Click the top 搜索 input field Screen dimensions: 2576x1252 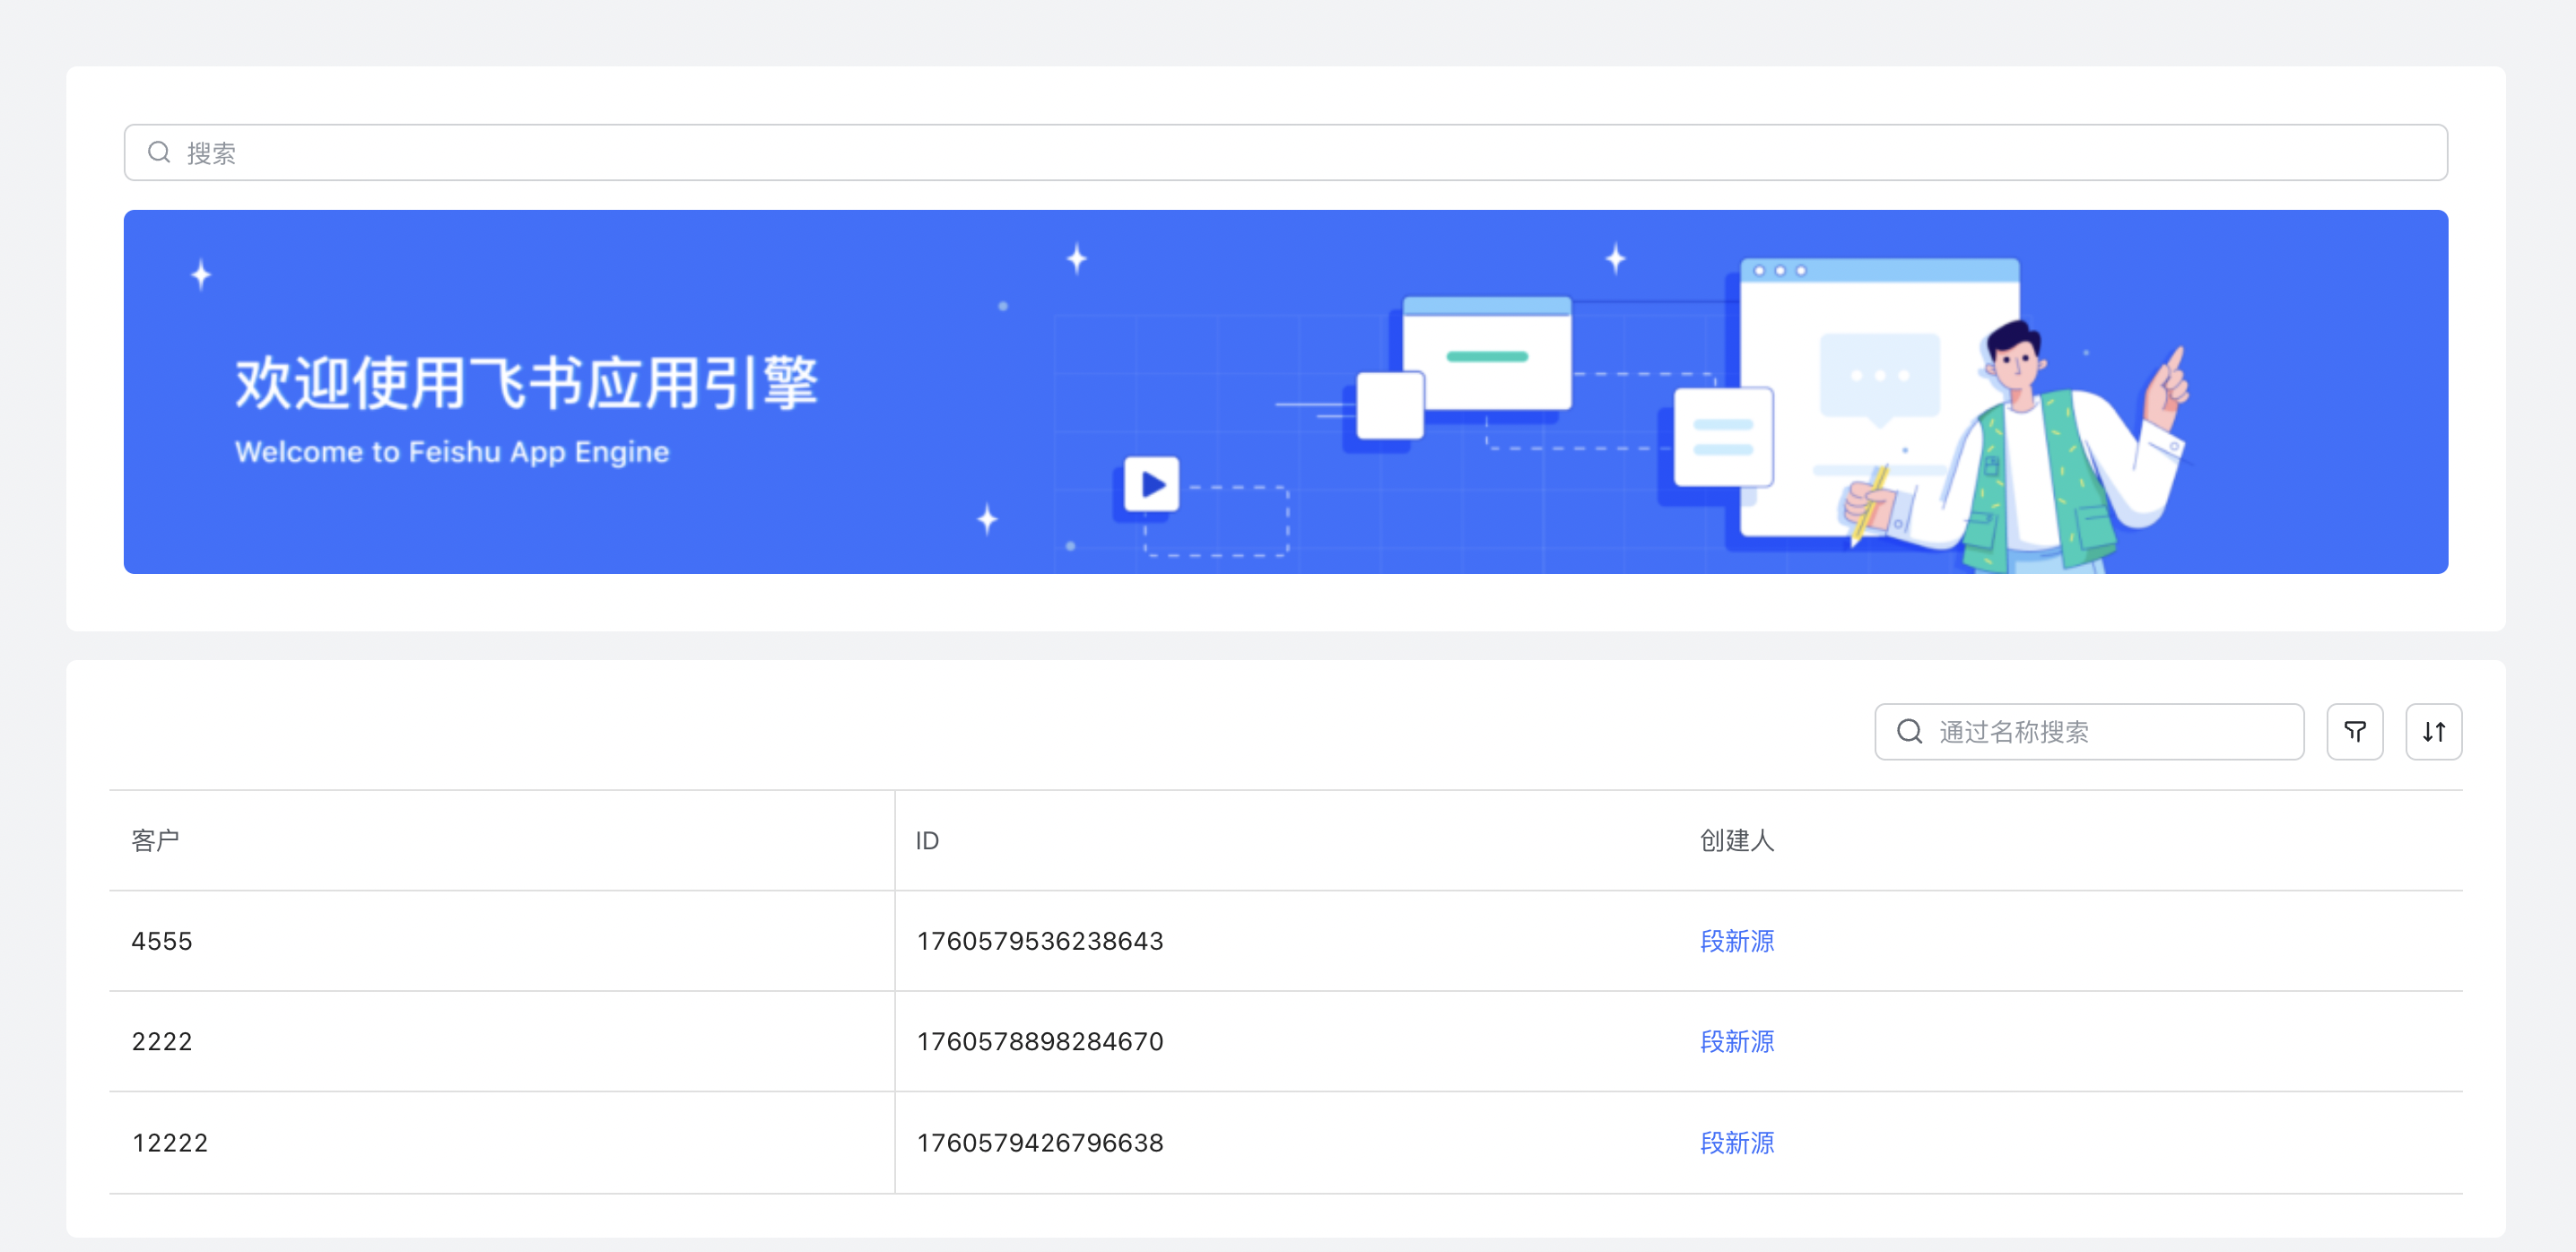1285,152
